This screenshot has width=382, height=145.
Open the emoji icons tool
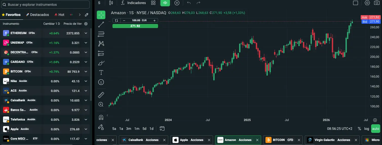click(101, 82)
